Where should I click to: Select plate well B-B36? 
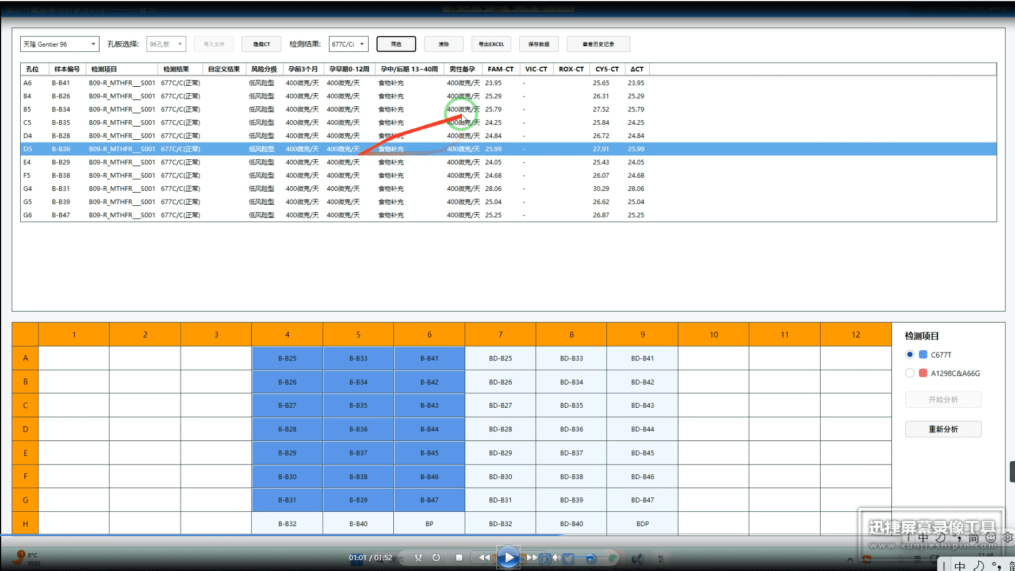358,429
